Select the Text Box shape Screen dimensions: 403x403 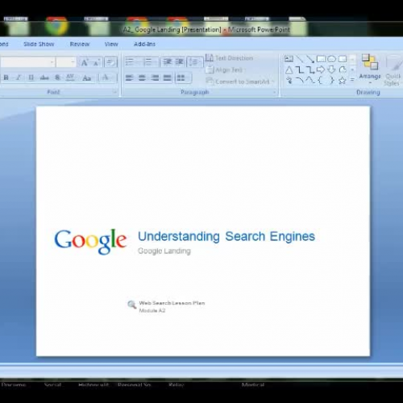289,59
